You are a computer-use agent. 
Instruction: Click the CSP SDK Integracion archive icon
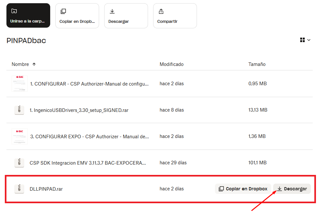point(19,163)
